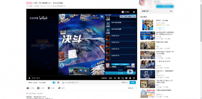This screenshot has height=99, width=202.
Task: Click the pink category tag before title
Action: (x=29, y=3)
